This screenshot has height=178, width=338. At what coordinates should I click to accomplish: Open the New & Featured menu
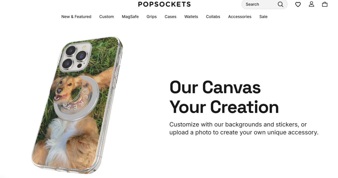tap(76, 16)
